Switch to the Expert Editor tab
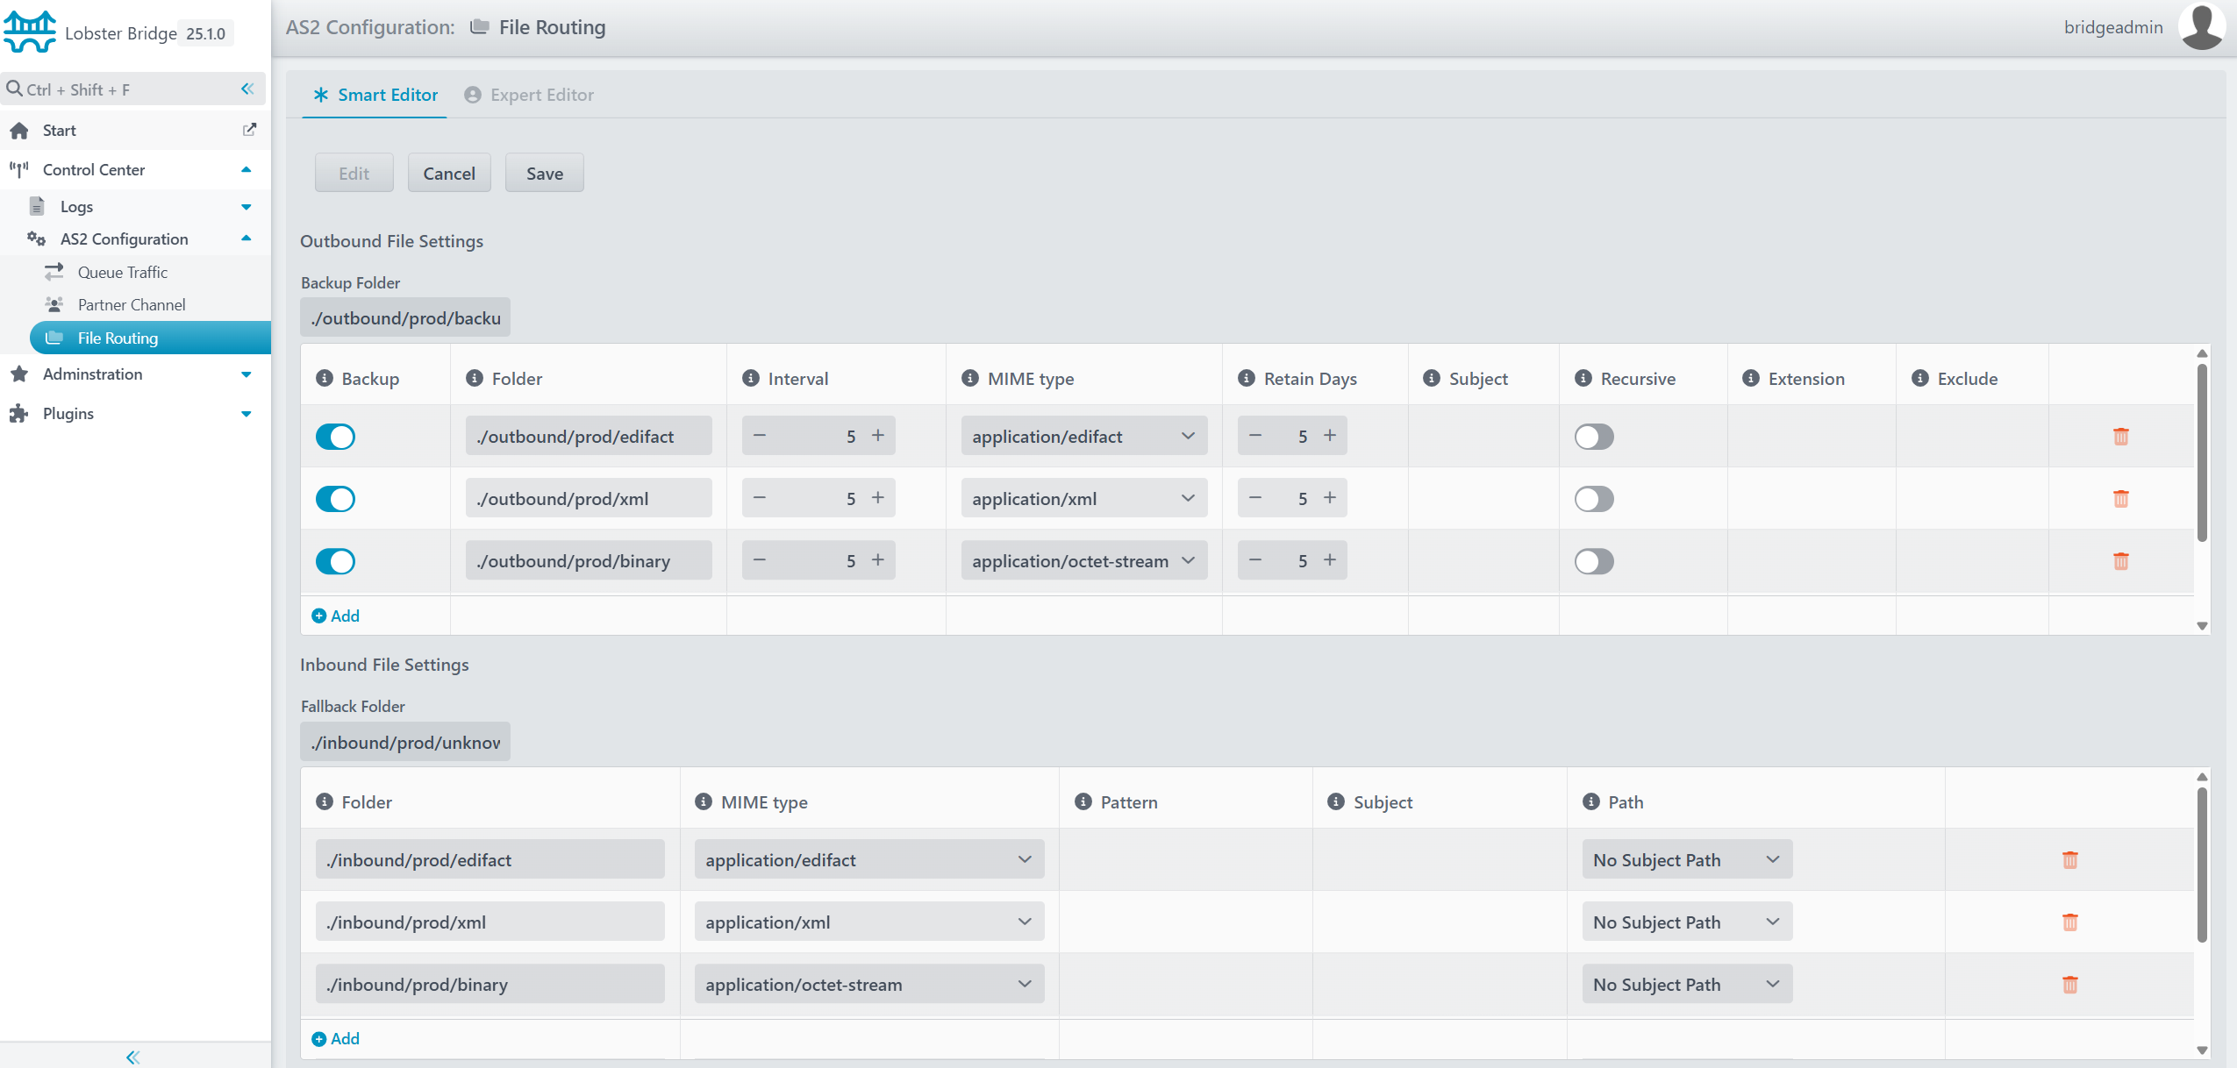This screenshot has width=2237, height=1068. coord(529,95)
